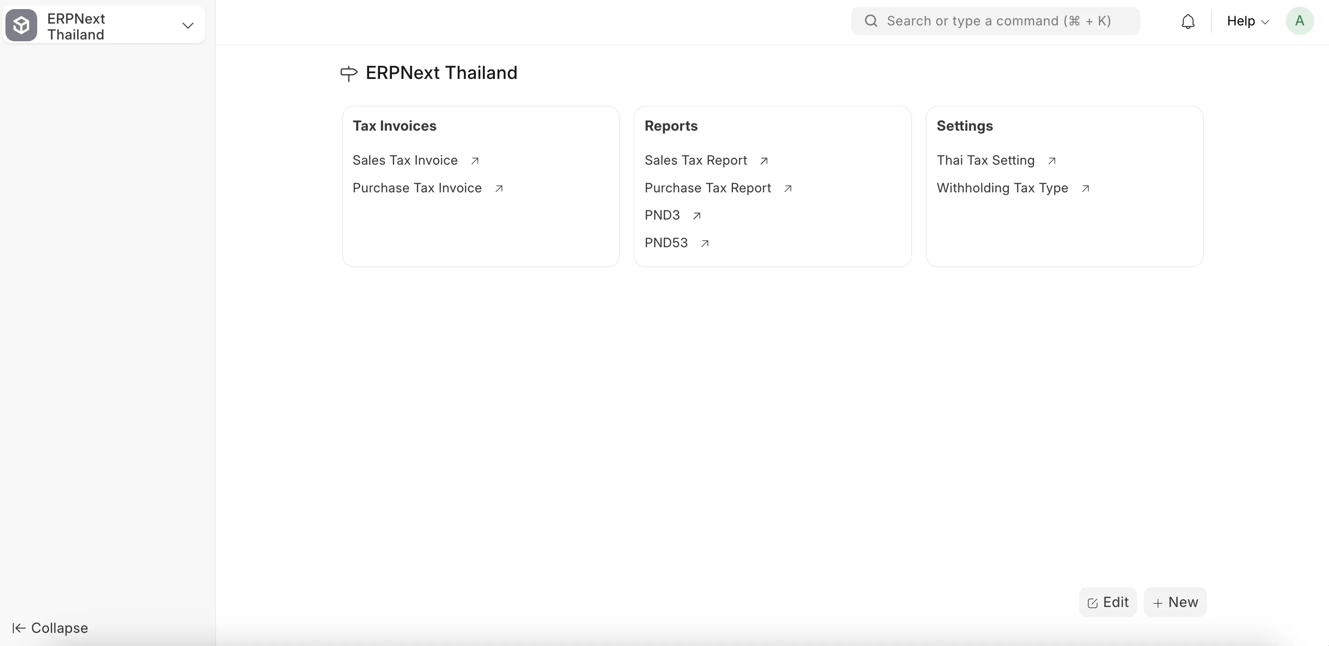Open the Withholding Tax Type link
The width and height of the screenshot is (1329, 646).
[1002, 188]
